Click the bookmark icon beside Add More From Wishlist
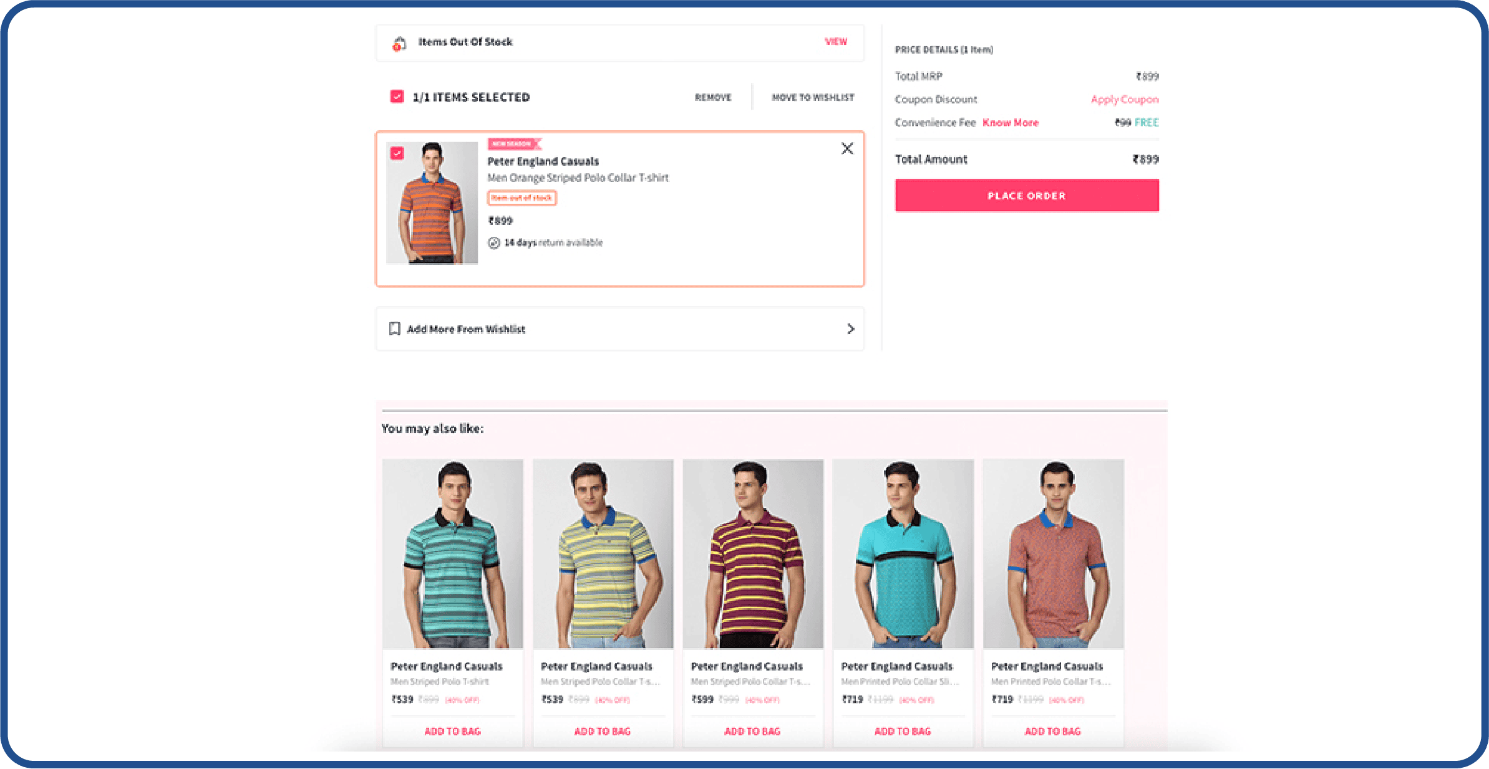This screenshot has height=769, width=1489. [395, 328]
